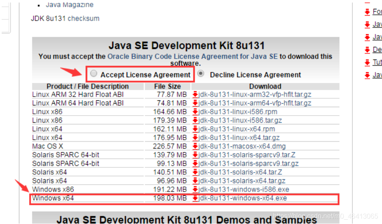Click download arrow icon for windows-i586.exe
Image resolution: width=382 pixels, height=224 pixels.
click(195, 189)
